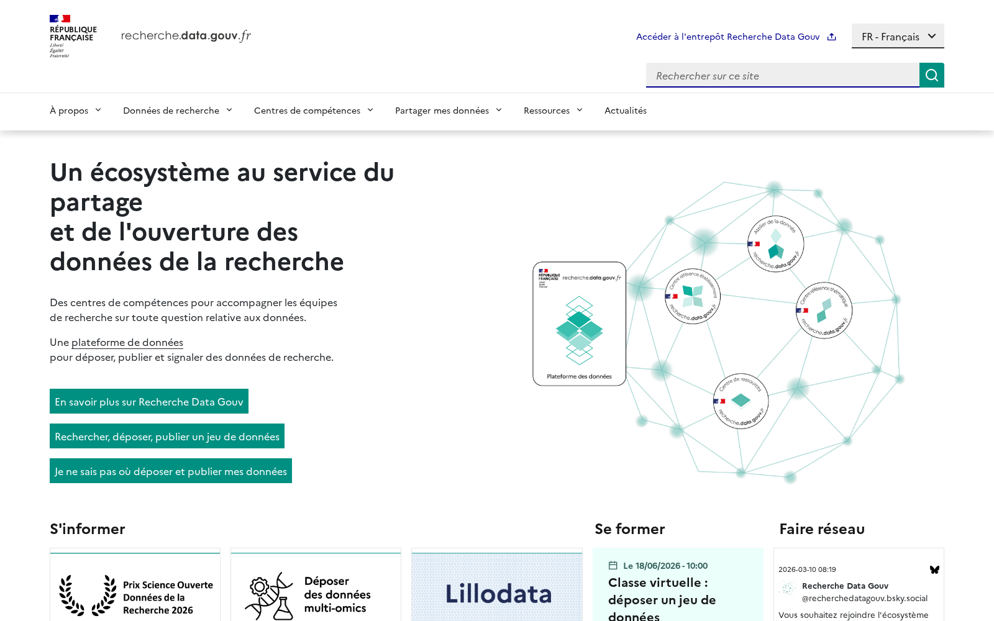
Task: Click the Recherche Data Gouv avatar in the feed
Action: [x=788, y=588]
